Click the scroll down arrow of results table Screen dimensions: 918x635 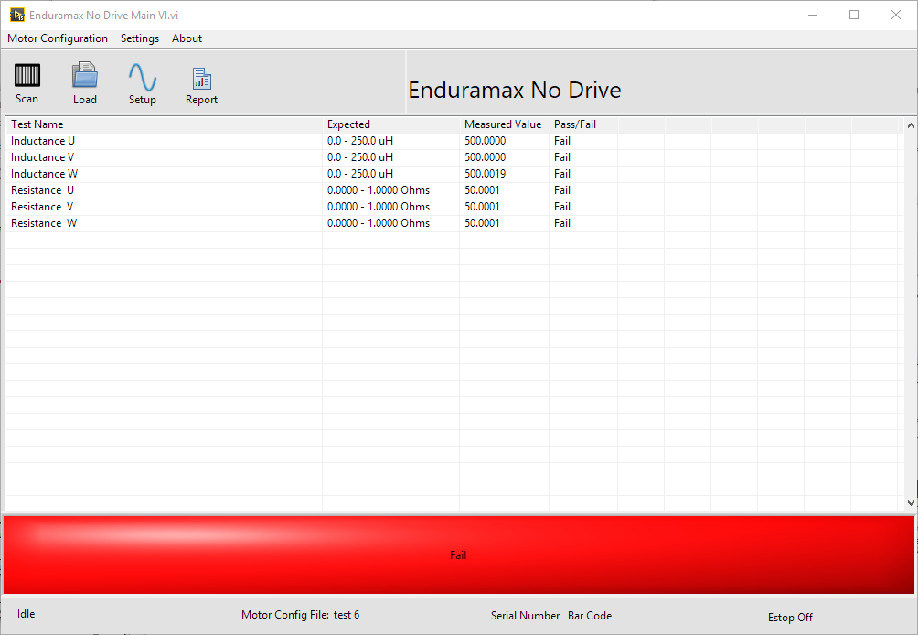pos(911,502)
